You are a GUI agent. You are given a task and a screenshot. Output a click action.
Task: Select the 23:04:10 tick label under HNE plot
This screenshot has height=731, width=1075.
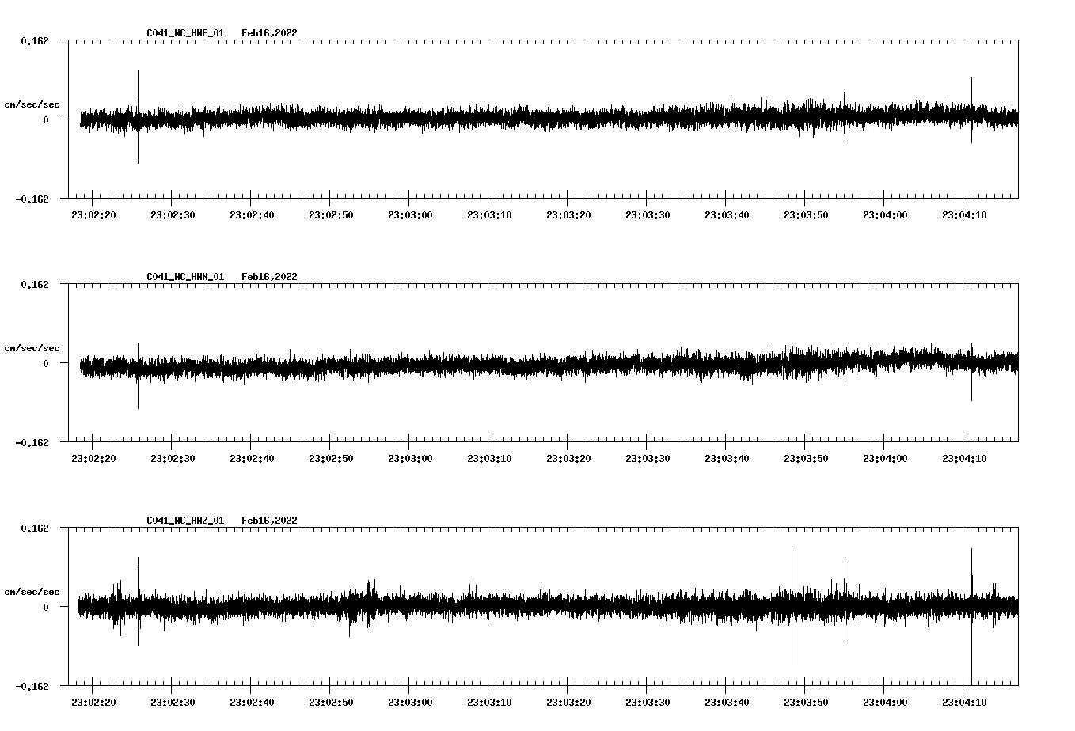pos(964,215)
